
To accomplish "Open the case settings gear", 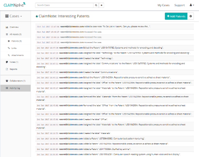I will click(x=190, y=16).
